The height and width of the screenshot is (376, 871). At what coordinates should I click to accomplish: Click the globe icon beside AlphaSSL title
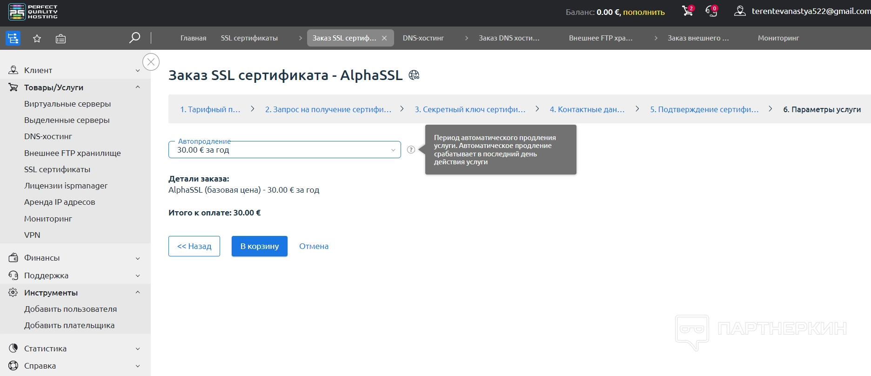(x=414, y=75)
